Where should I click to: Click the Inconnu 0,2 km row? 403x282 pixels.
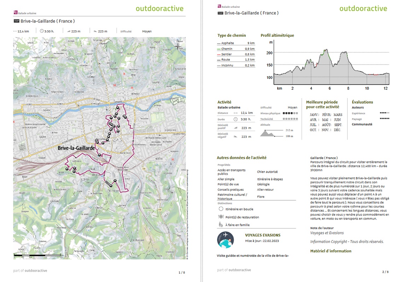[236, 65]
